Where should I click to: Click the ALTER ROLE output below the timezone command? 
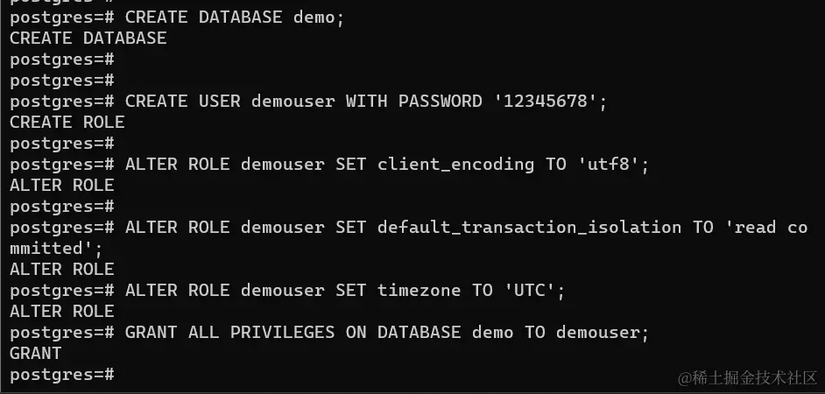(61, 312)
